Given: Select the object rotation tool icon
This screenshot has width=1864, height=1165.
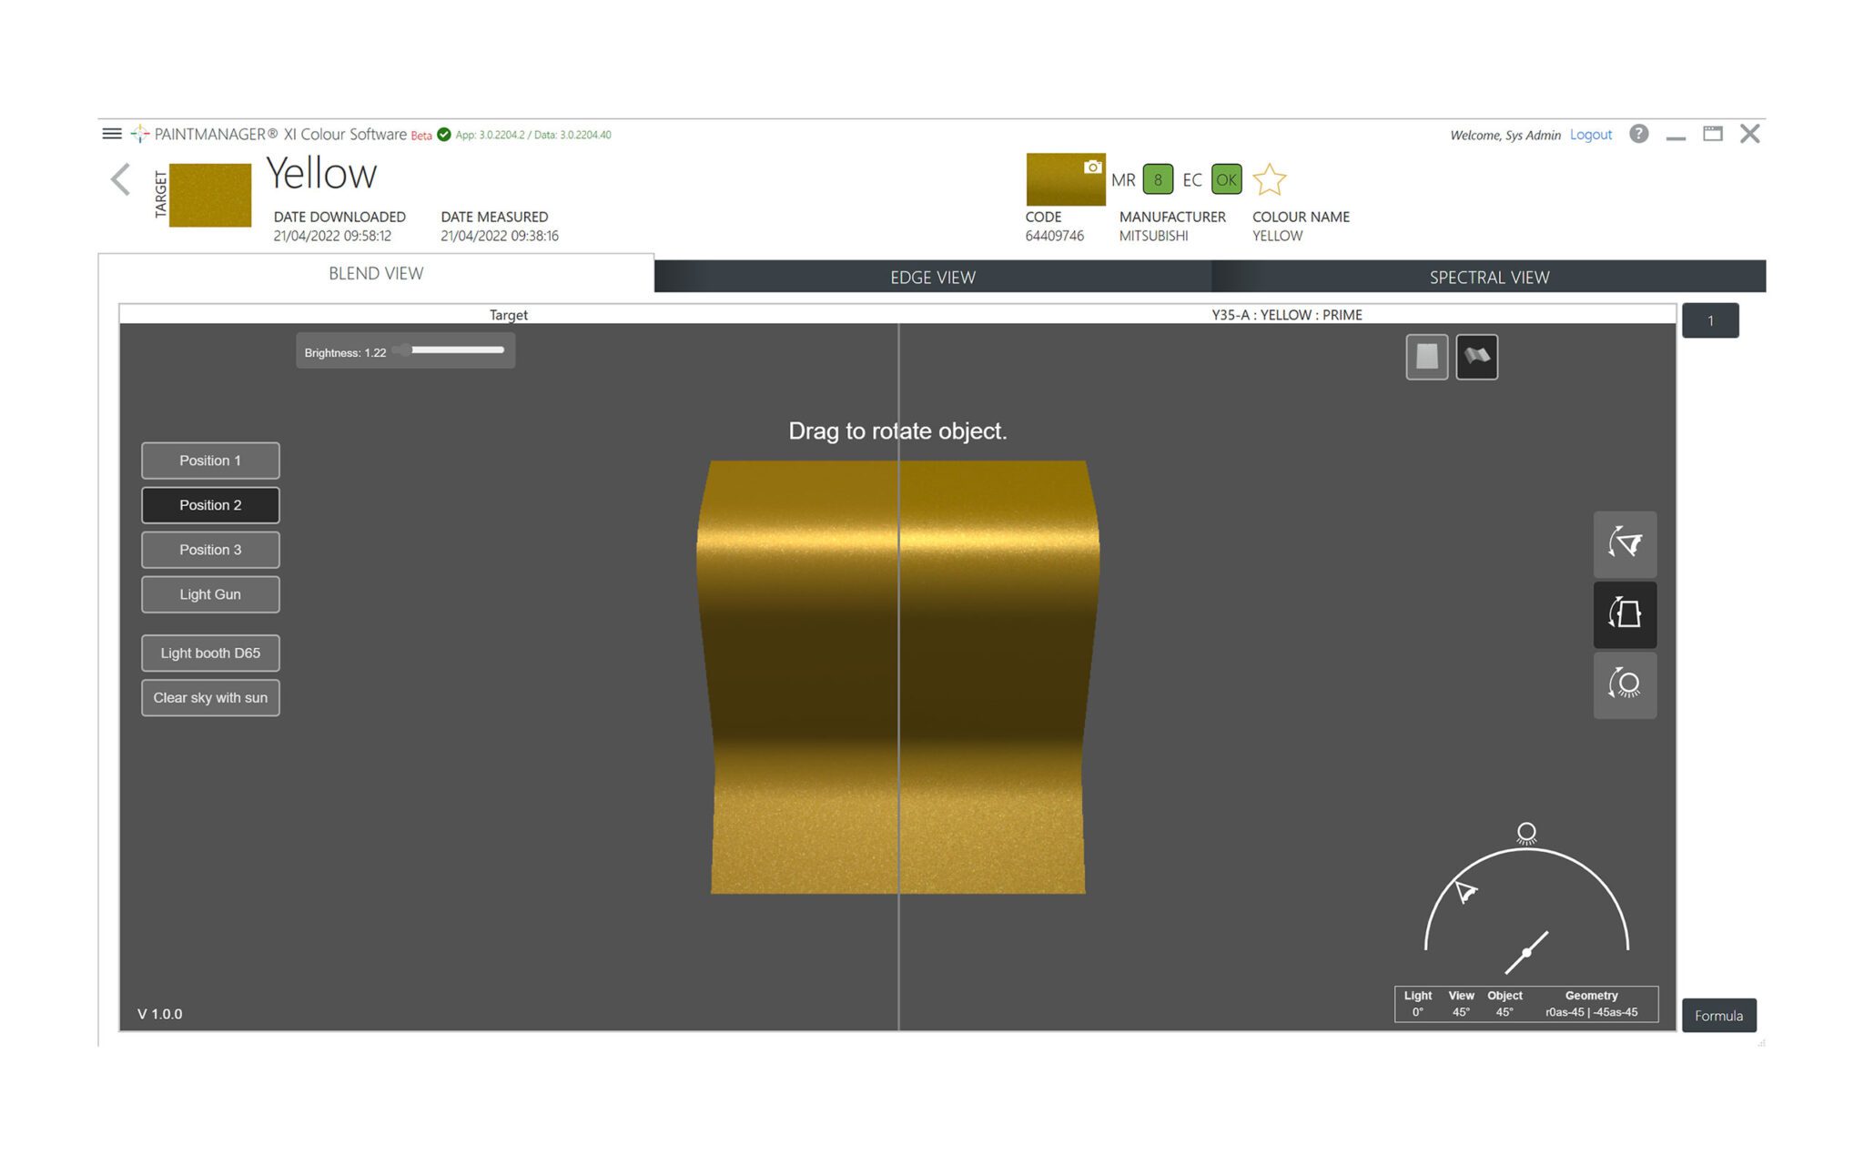Looking at the screenshot, I should [x=1625, y=614].
